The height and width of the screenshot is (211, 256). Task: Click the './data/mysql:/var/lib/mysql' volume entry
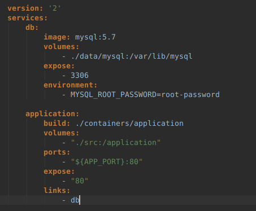click(x=132, y=56)
